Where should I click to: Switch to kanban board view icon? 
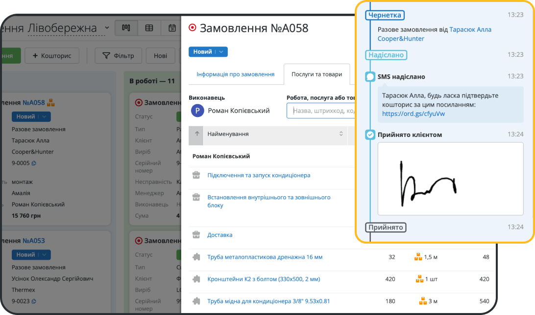[126, 28]
